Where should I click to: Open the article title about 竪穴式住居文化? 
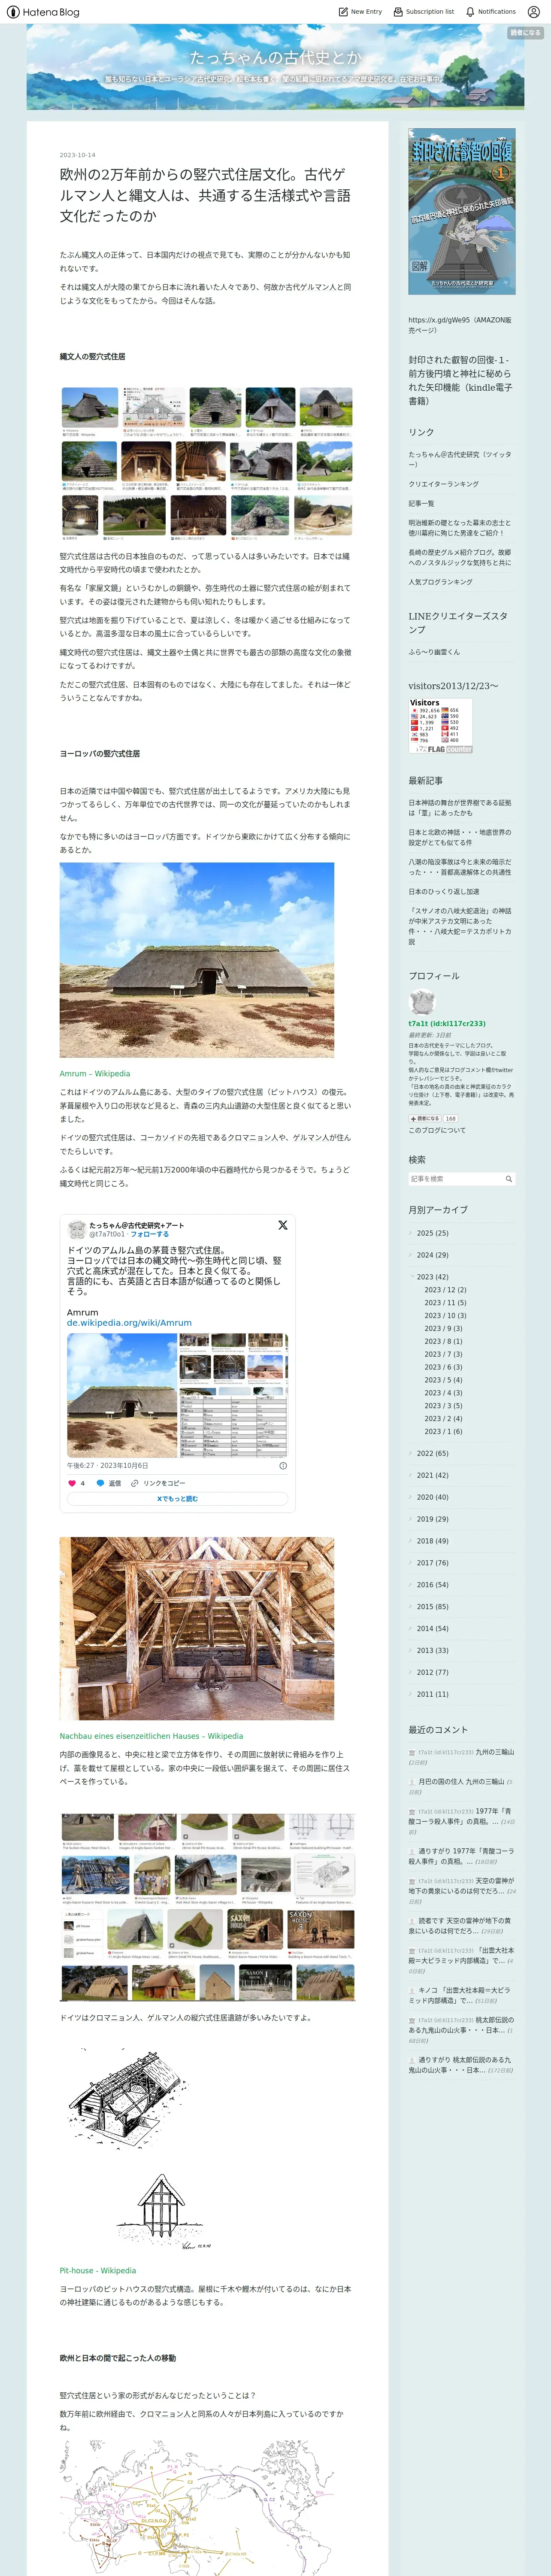click(x=205, y=195)
